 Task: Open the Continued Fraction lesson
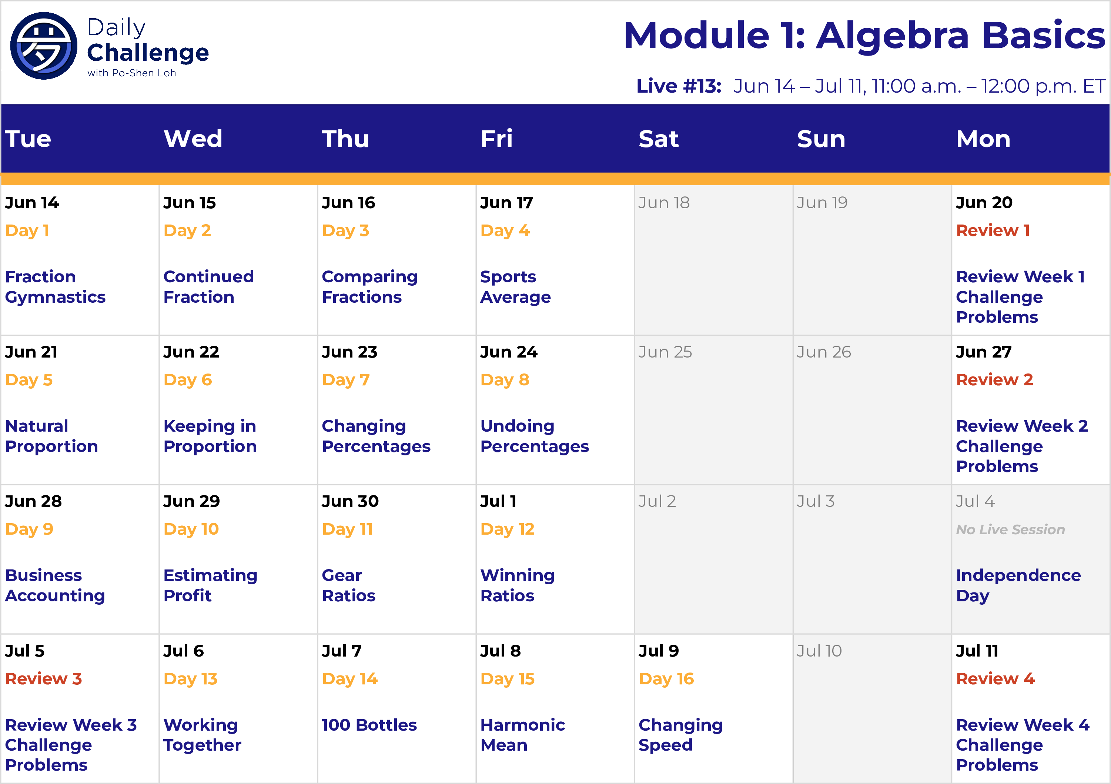click(x=208, y=287)
